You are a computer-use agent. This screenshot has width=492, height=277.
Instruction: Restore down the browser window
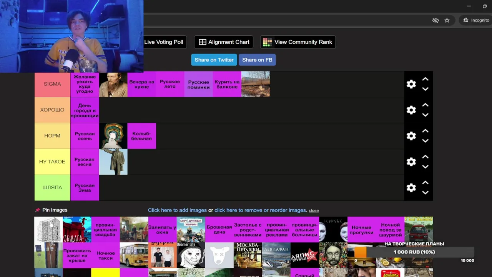click(485, 6)
